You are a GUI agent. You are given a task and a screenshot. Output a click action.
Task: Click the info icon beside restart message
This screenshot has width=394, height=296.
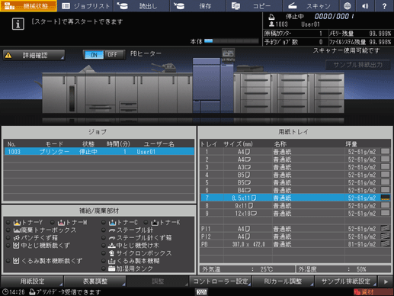pos(18,24)
